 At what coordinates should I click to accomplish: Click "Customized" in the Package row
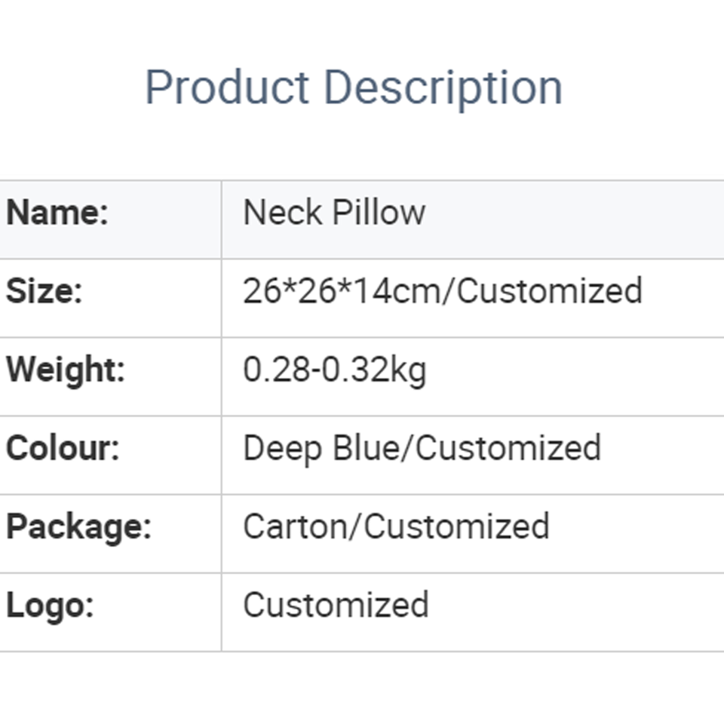pos(457,526)
